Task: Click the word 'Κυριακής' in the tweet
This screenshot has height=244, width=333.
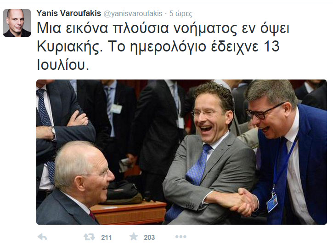Action: (68, 47)
